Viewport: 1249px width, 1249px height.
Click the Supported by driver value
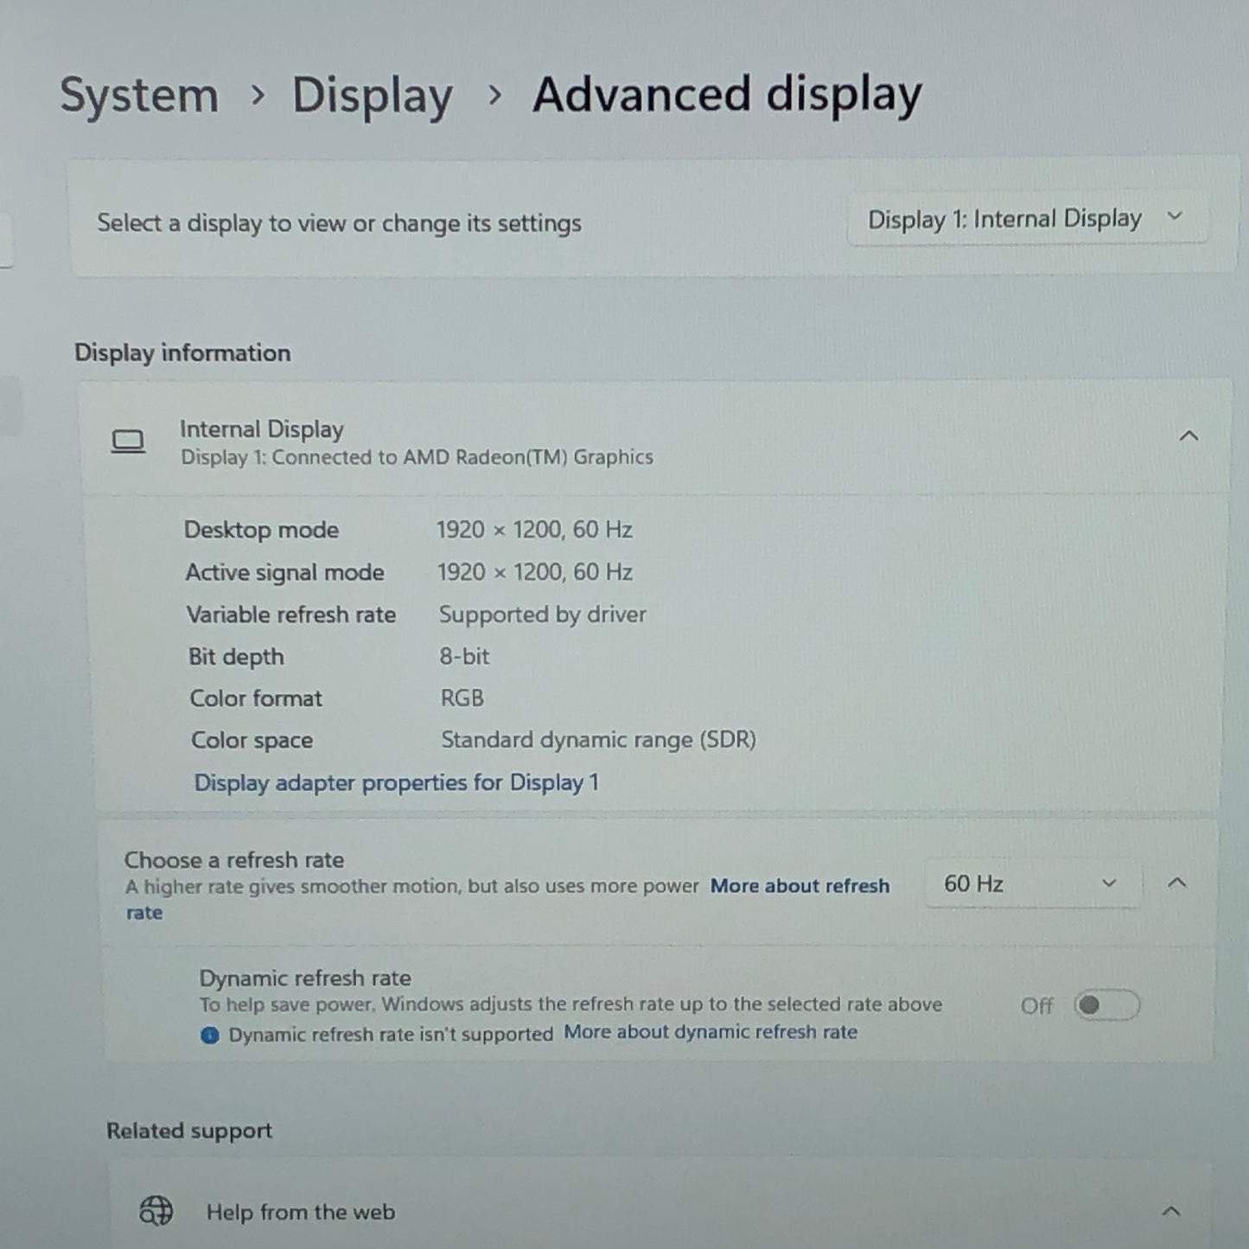542,615
